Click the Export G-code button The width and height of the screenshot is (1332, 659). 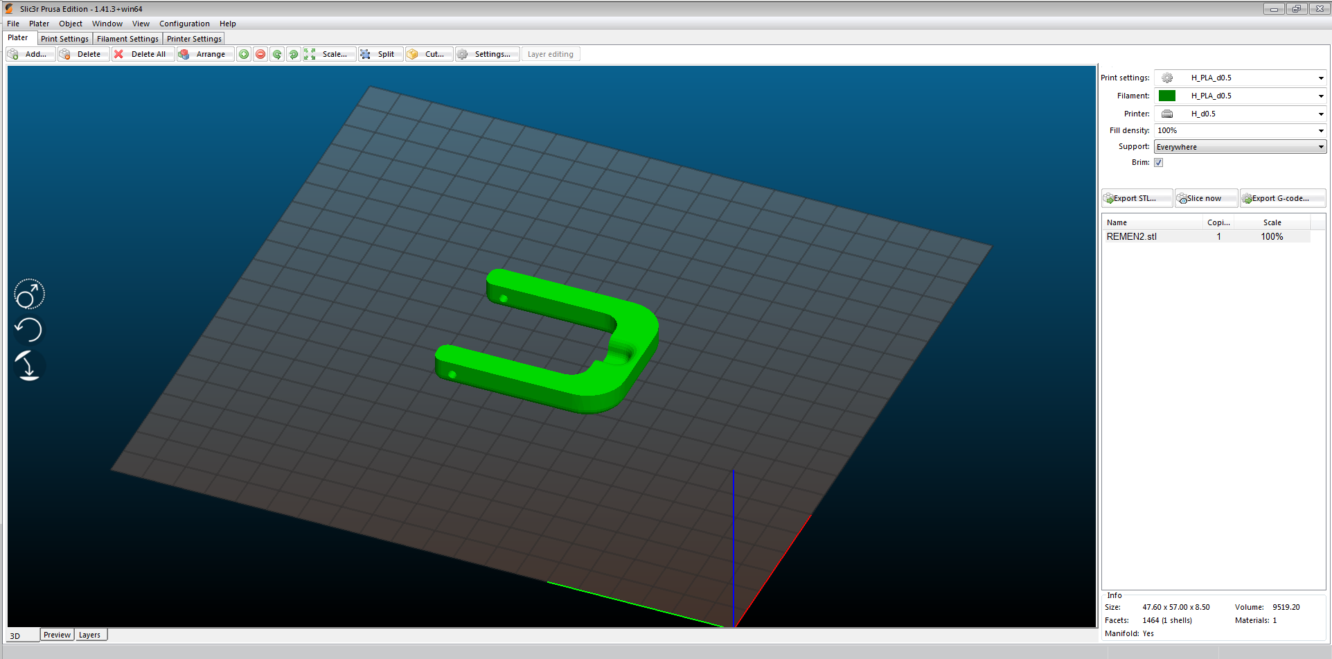coord(1281,198)
